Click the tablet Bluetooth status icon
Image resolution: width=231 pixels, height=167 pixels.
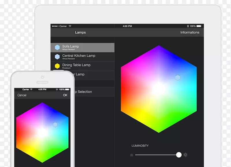coord(188,26)
